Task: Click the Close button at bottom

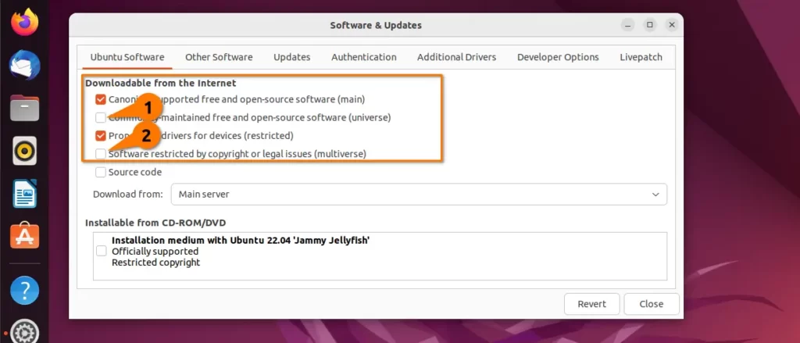Action: (652, 304)
